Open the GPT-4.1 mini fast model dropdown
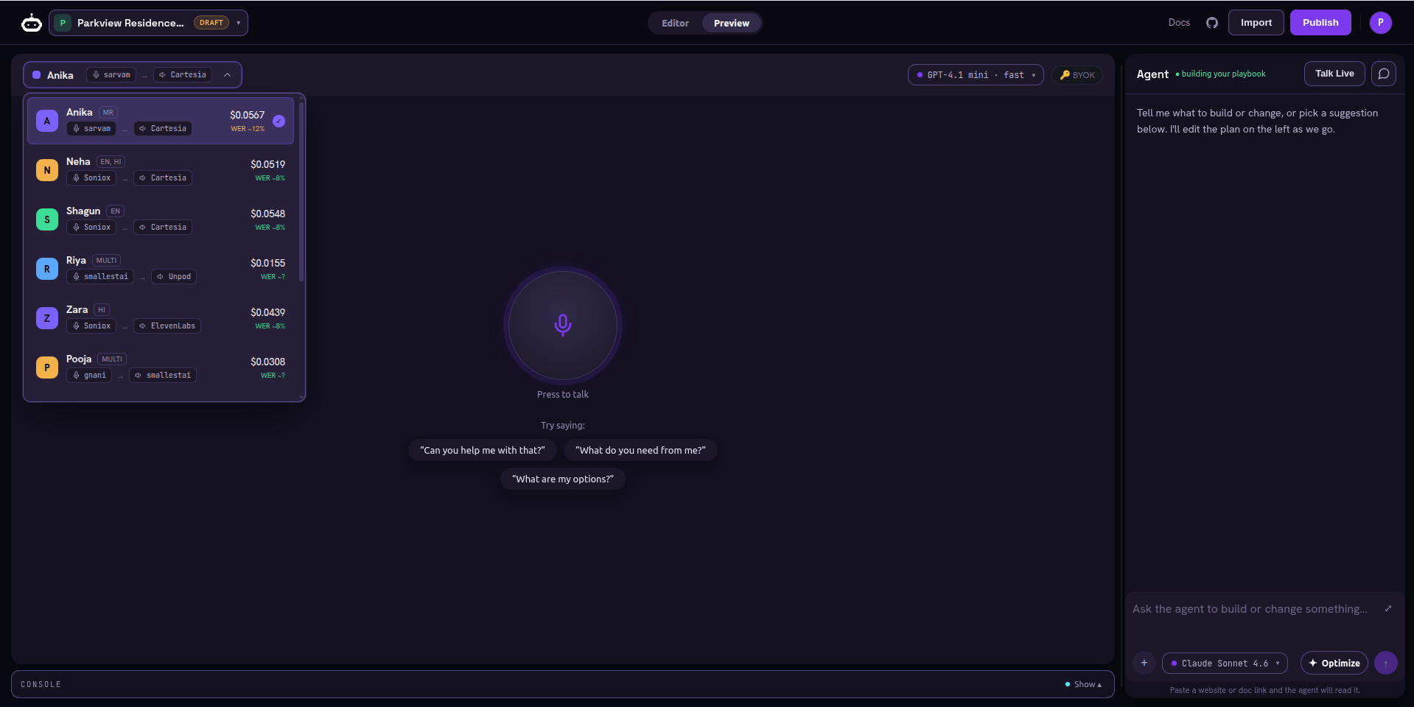 976,75
